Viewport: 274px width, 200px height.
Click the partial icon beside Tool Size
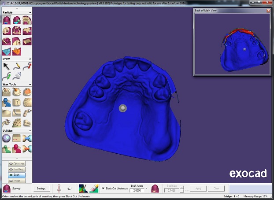click(155, 189)
